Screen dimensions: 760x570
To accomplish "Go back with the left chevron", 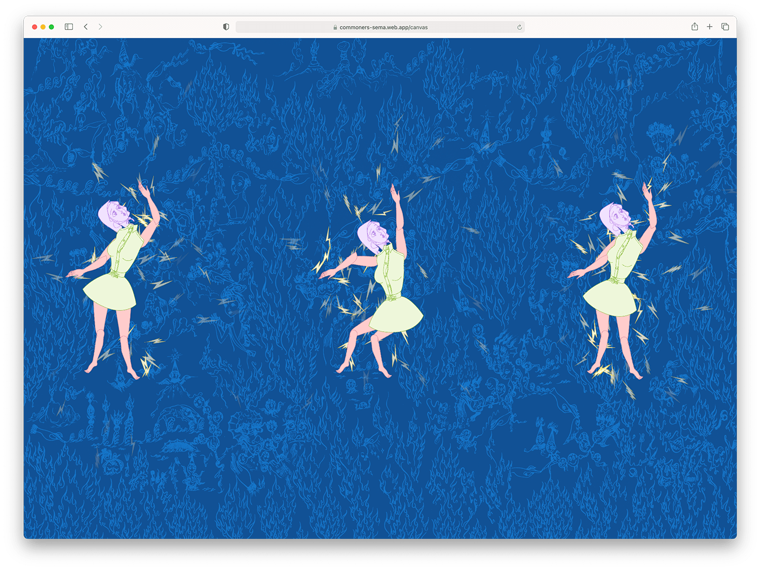I will click(86, 27).
